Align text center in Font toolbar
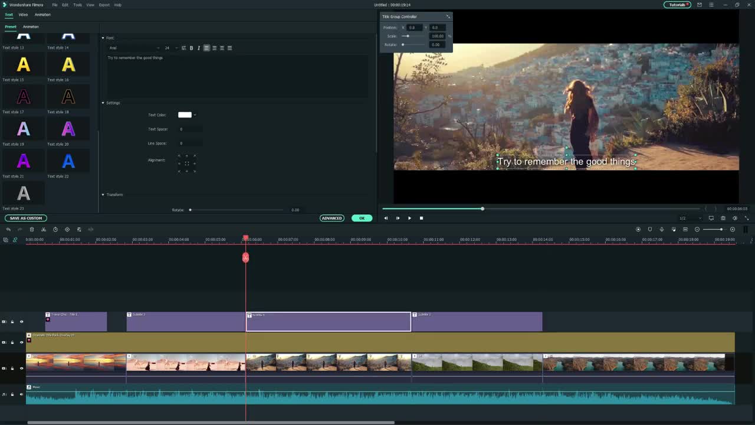Image resolution: width=755 pixels, height=425 pixels. [214, 48]
